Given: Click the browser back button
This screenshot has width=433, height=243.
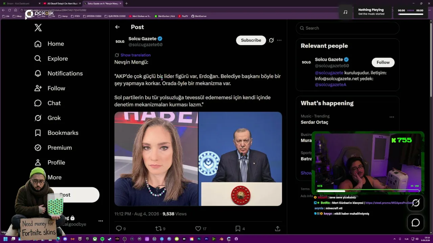Looking at the screenshot, I should [3, 10].
